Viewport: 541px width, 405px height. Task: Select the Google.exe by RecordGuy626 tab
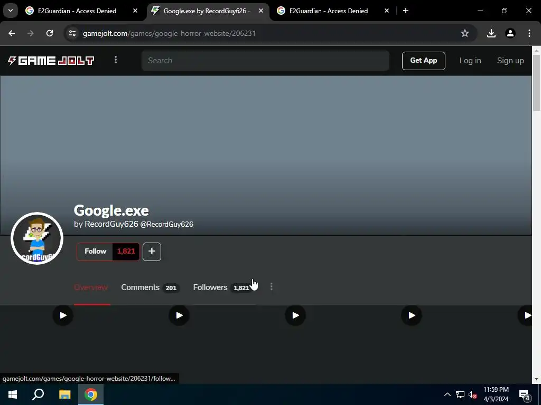(x=208, y=11)
